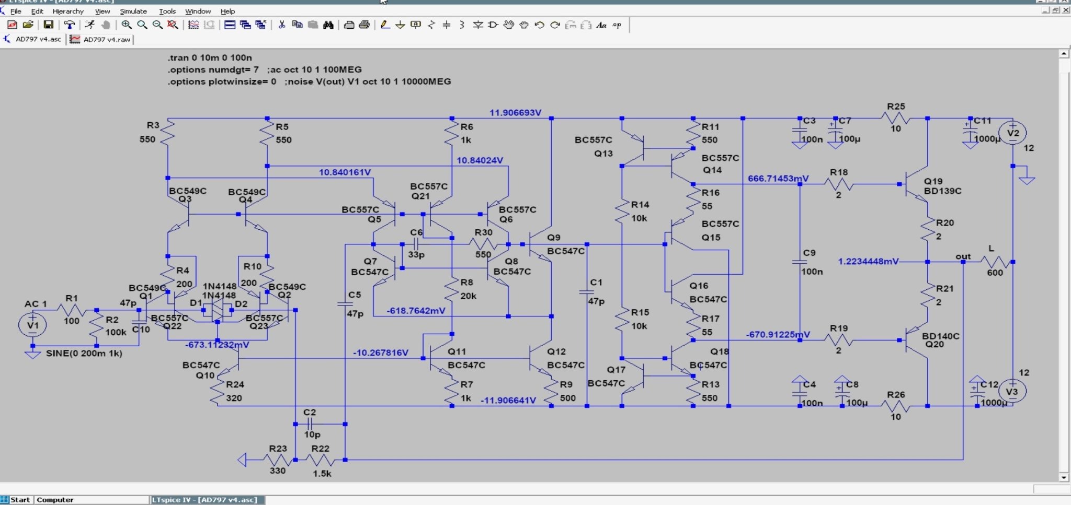The image size is (1071, 505).
Task: Click the Autorange waveform icon
Action: [193, 25]
